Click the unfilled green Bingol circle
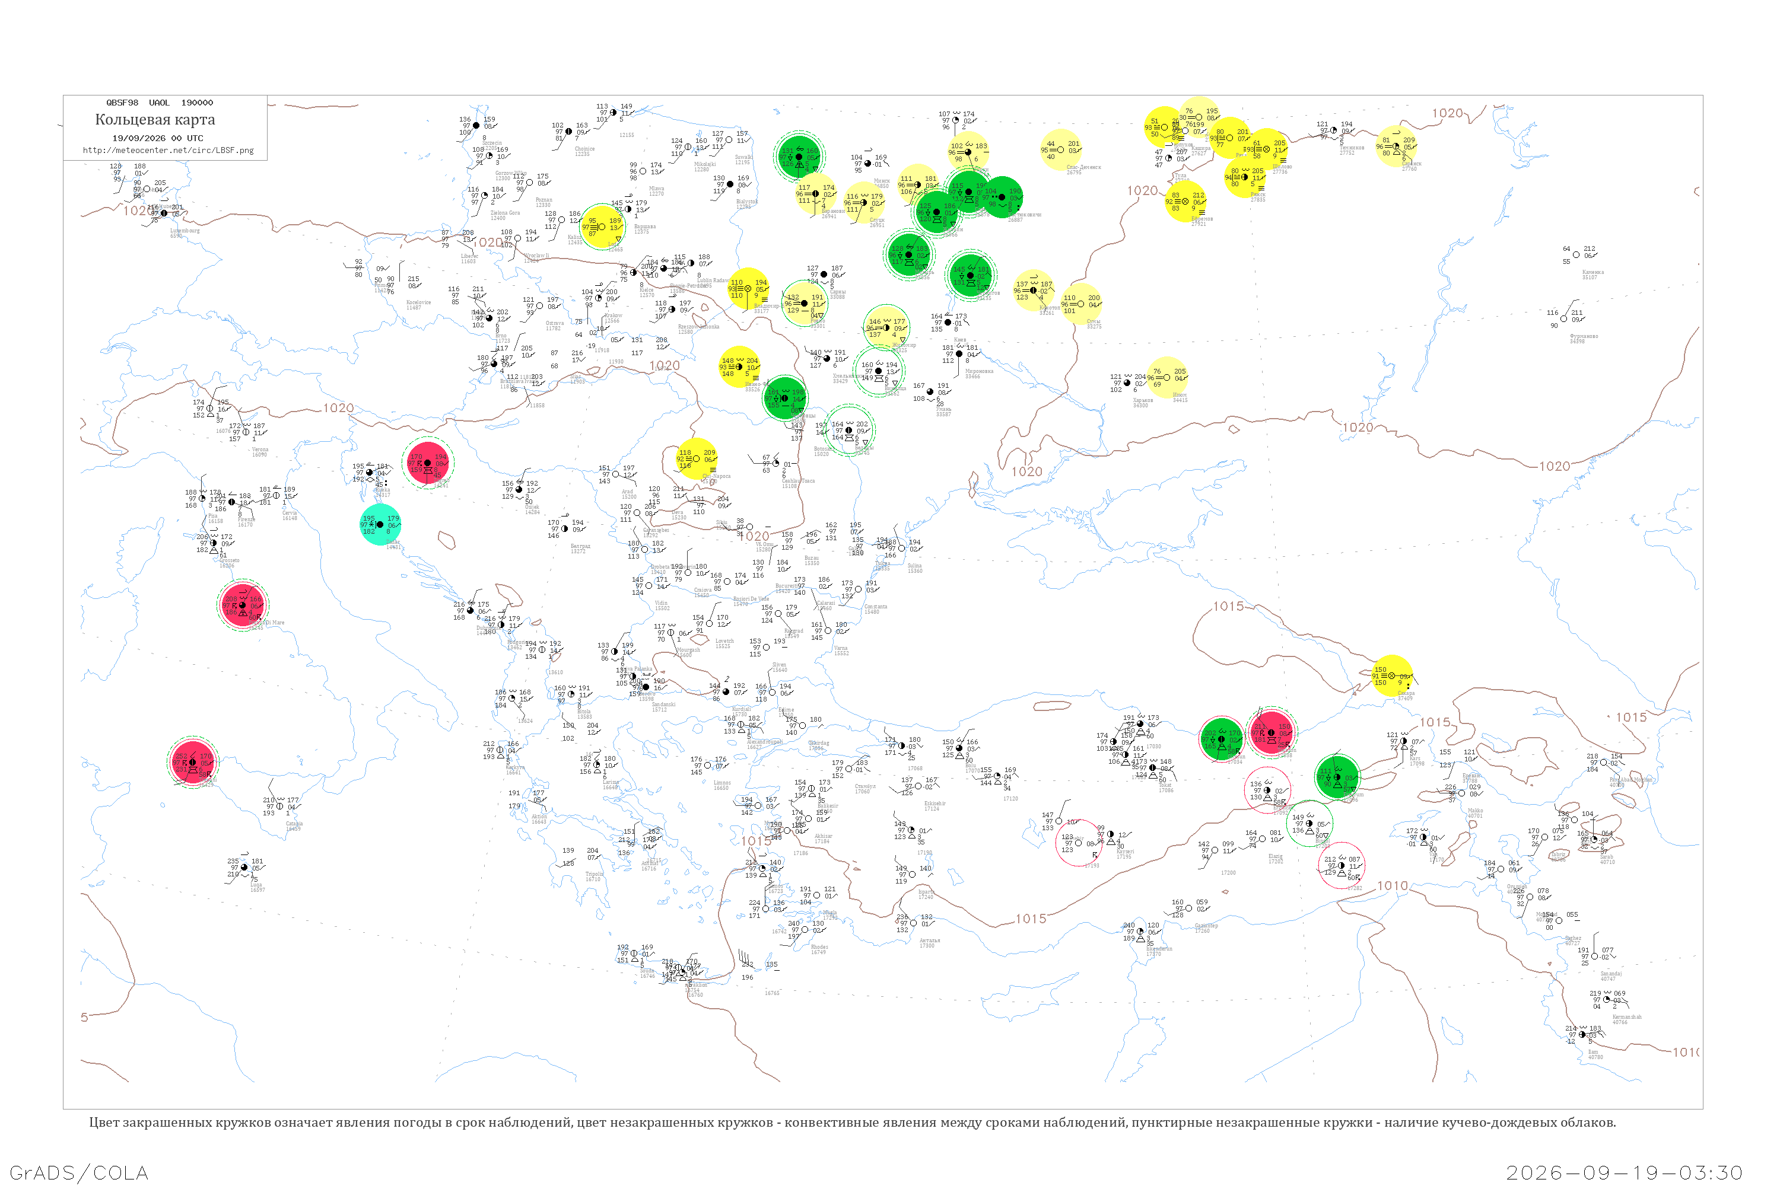 click(x=1310, y=823)
